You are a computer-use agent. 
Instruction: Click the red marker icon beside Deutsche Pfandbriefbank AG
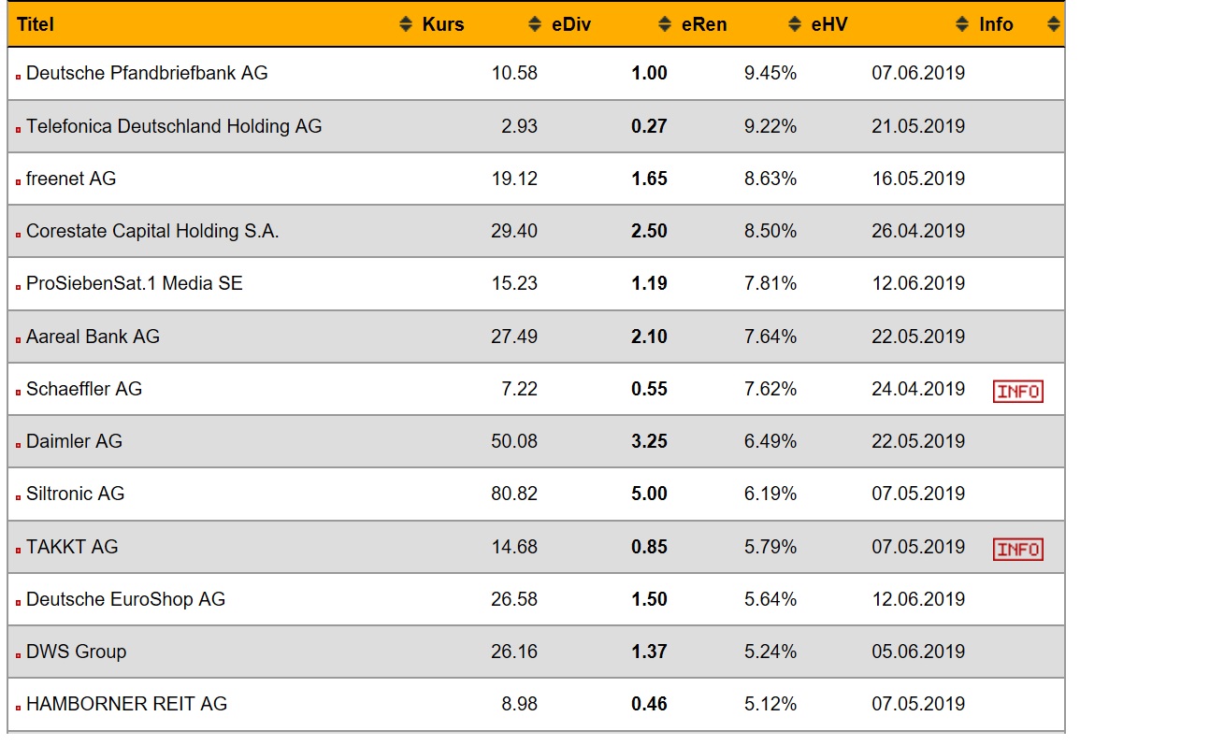point(17,75)
